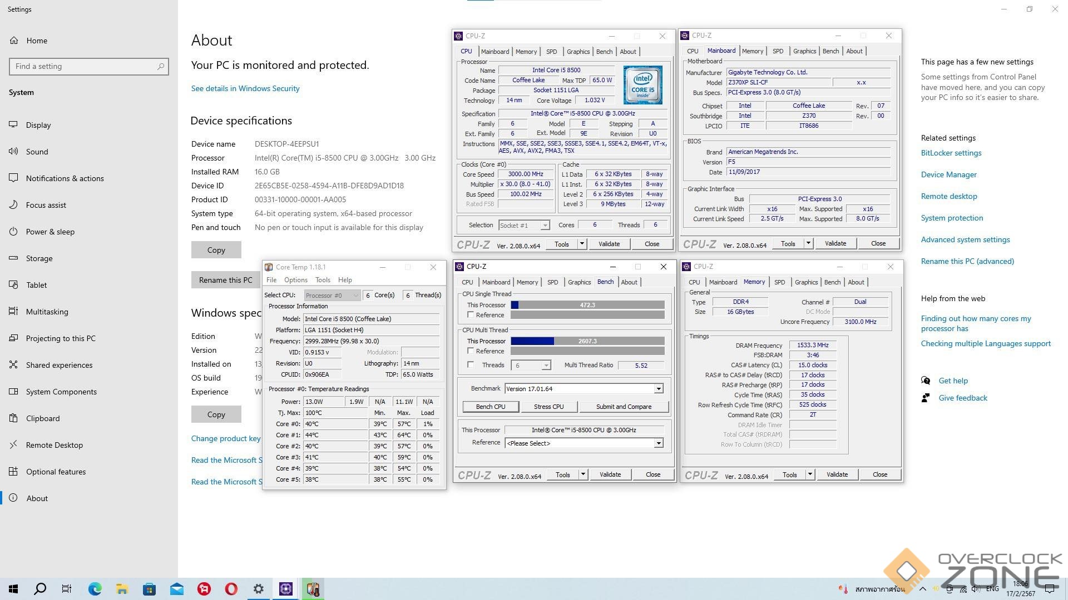Click Windows Start button
This screenshot has height=600, width=1068.
point(13,589)
